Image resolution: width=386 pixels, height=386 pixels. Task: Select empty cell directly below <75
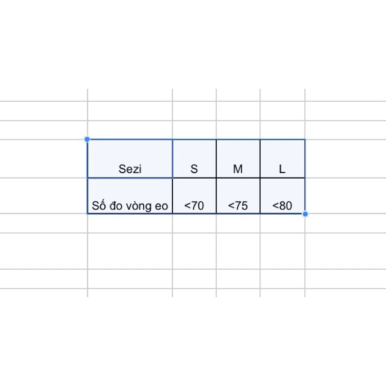click(238, 223)
